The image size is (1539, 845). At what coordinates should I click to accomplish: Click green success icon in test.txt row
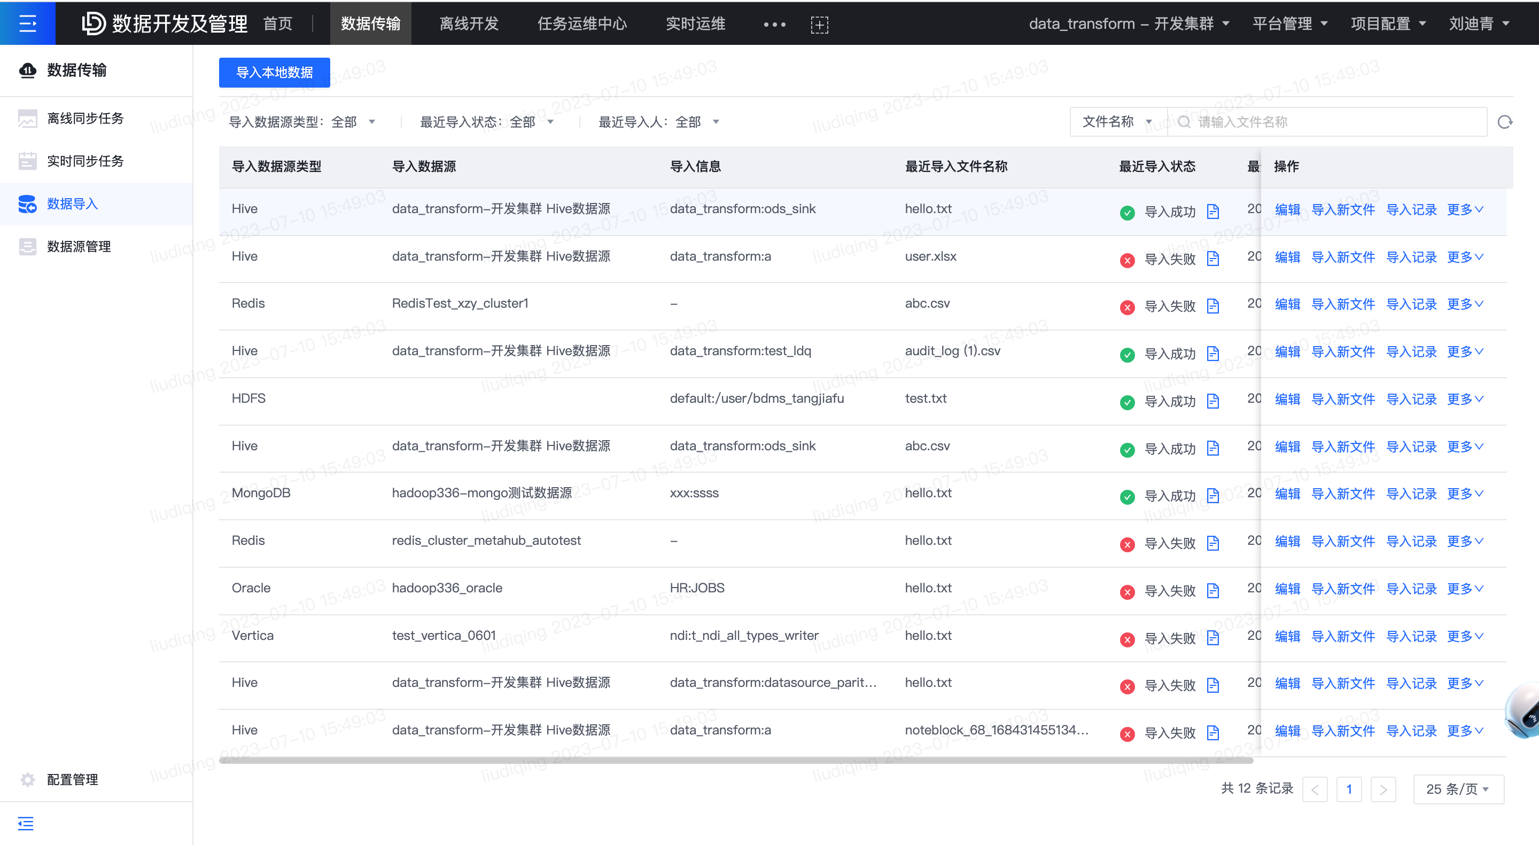(x=1127, y=403)
